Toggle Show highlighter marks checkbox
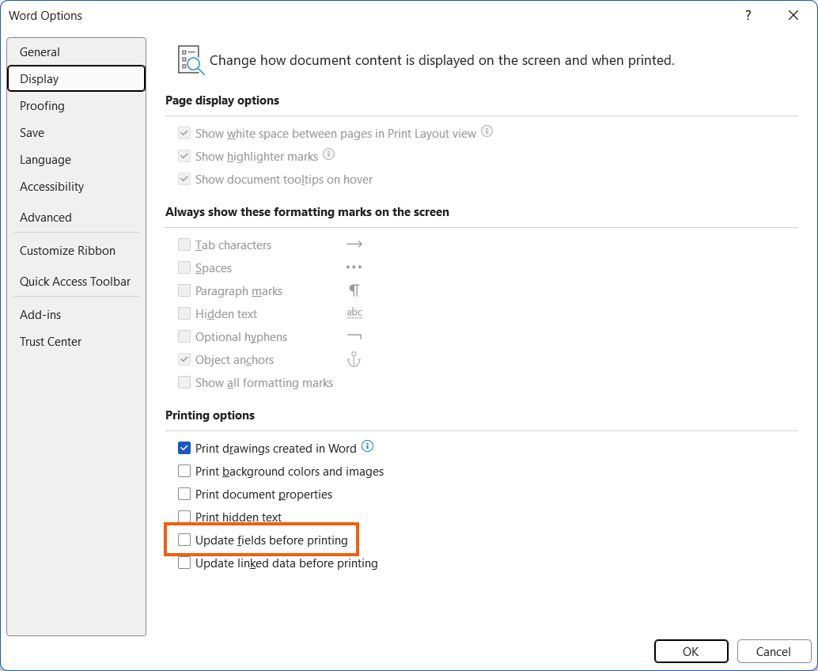 coord(184,156)
